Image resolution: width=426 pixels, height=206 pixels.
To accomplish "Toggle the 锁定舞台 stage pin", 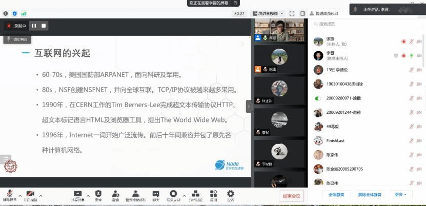I will (18, 39).
